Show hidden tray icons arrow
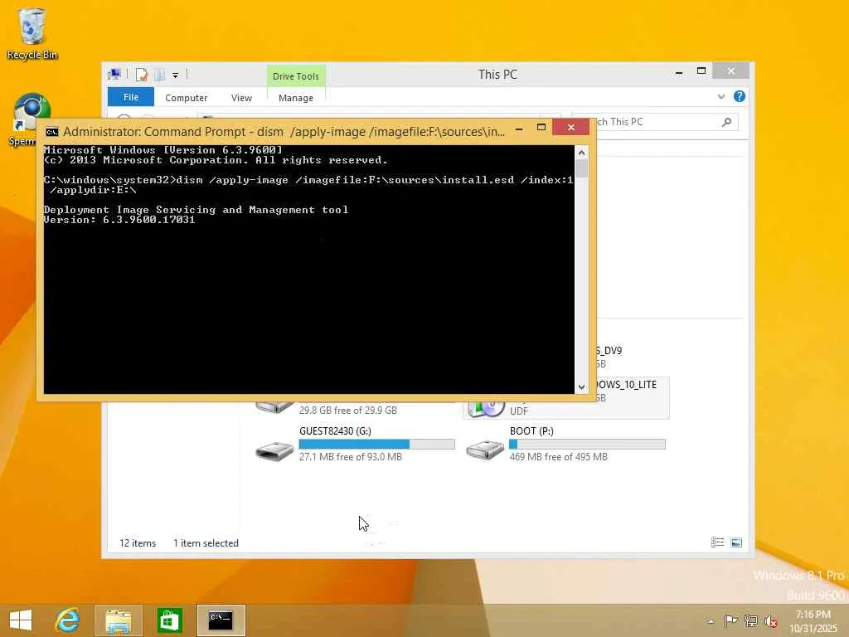The height and width of the screenshot is (637, 849). tap(711, 621)
